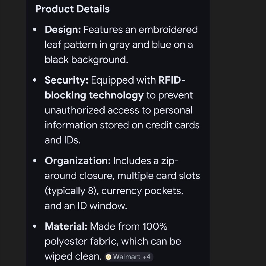Click the Walmart logo icon in source chip
Image resolution: width=266 pixels, height=266 pixels.
(x=109, y=257)
